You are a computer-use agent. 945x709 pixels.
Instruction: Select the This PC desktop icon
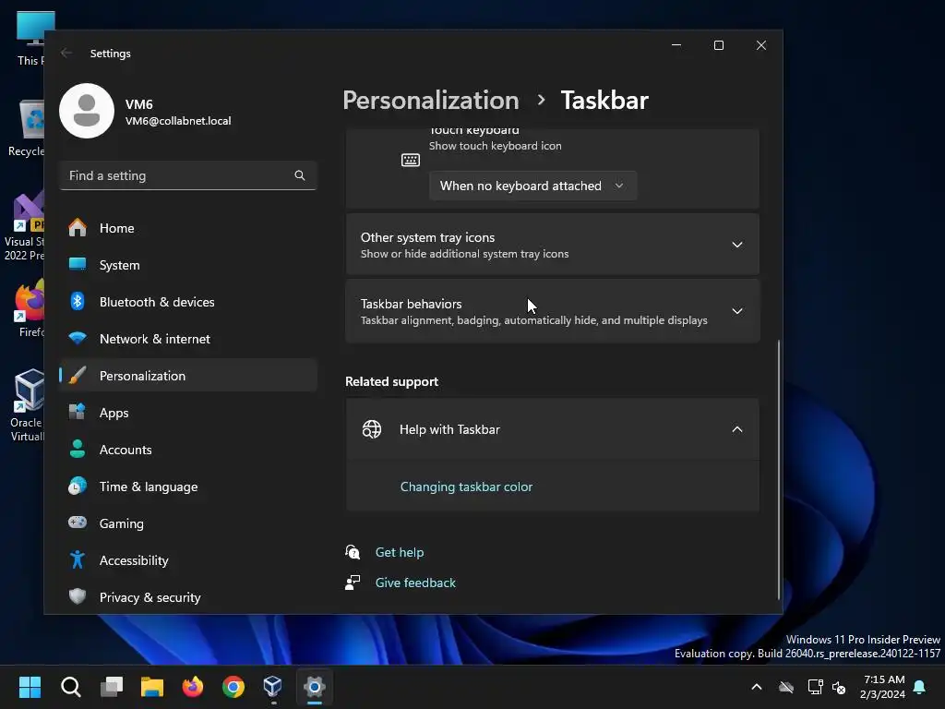tap(31, 39)
